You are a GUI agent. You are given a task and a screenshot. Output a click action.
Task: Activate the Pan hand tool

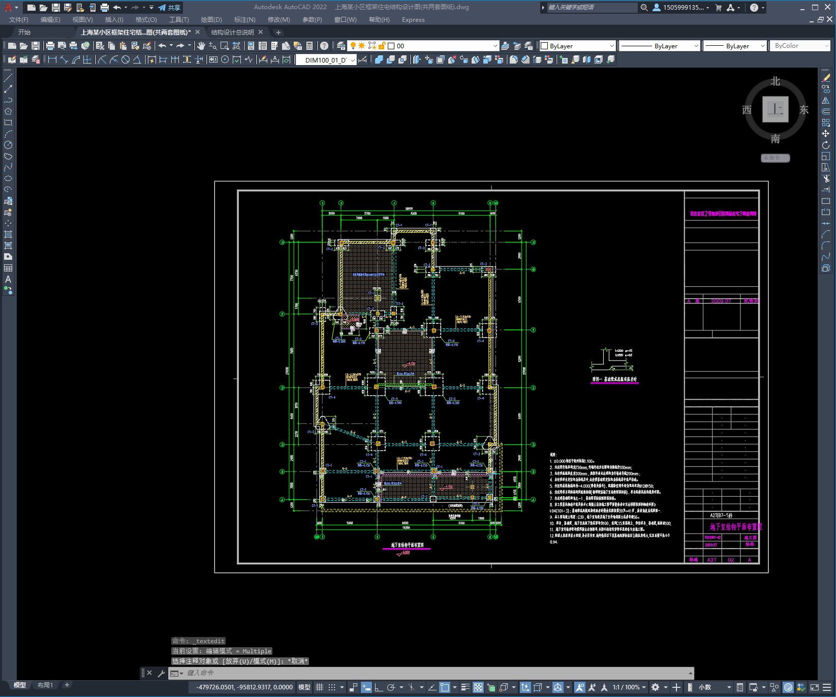[x=201, y=46]
